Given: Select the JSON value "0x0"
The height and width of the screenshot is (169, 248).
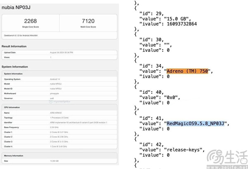Looking at the screenshot, I should [172, 98].
